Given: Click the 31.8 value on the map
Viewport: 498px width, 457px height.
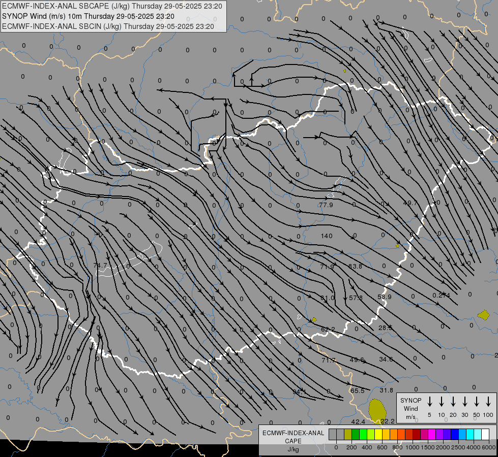Looking at the screenshot, I should (x=386, y=390).
